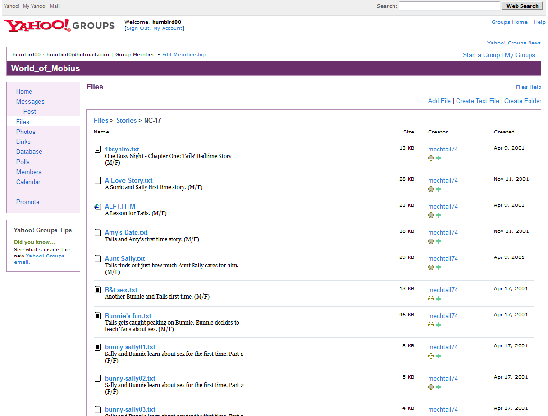Image resolution: width=548 pixels, height=416 pixels.
Task: Click the Create Folder link
Action: pos(522,101)
